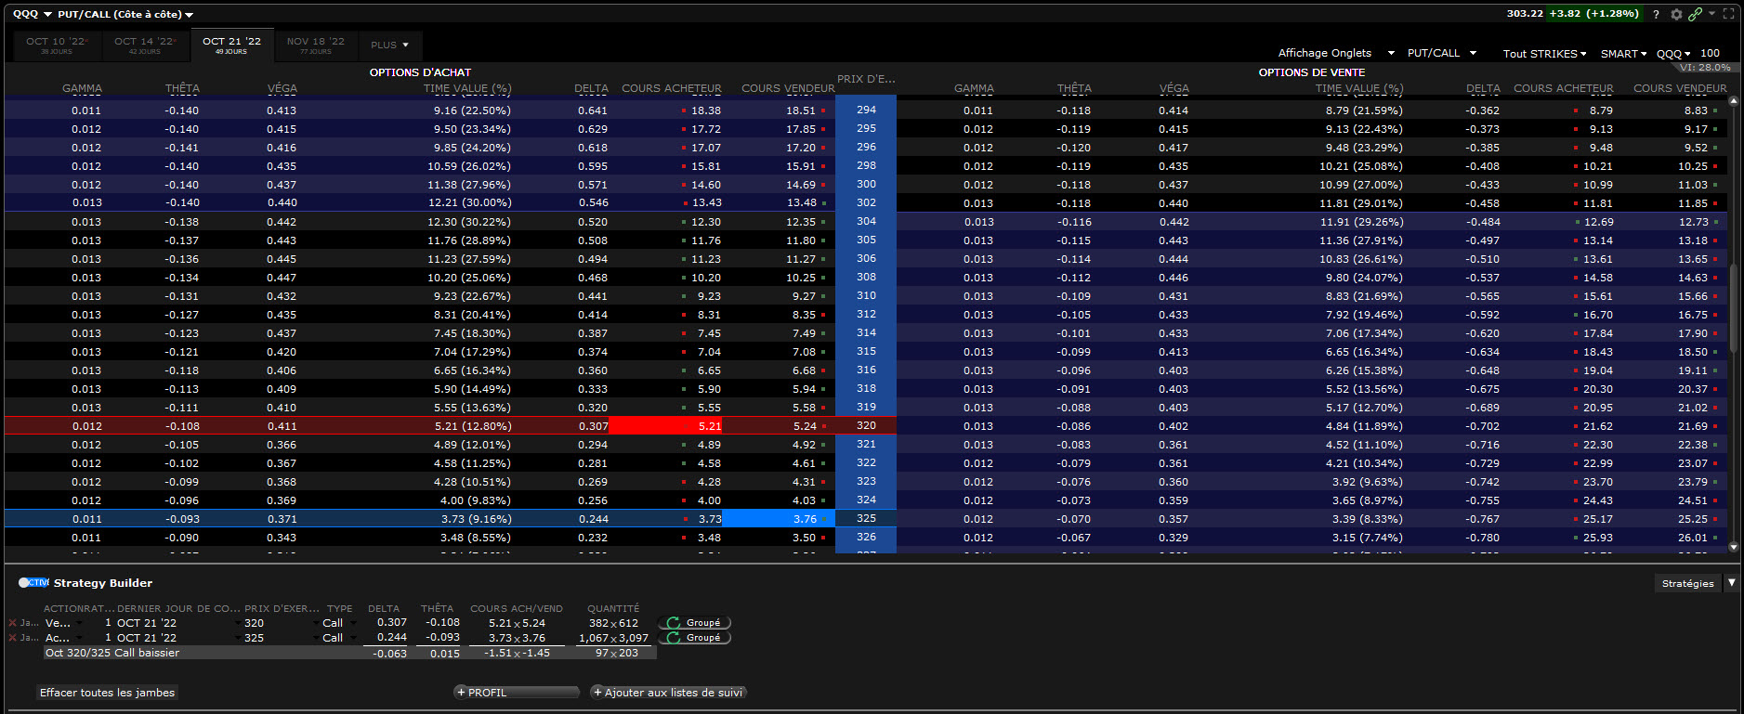Open the help question mark icon
The width and height of the screenshot is (1744, 714).
(x=1656, y=14)
